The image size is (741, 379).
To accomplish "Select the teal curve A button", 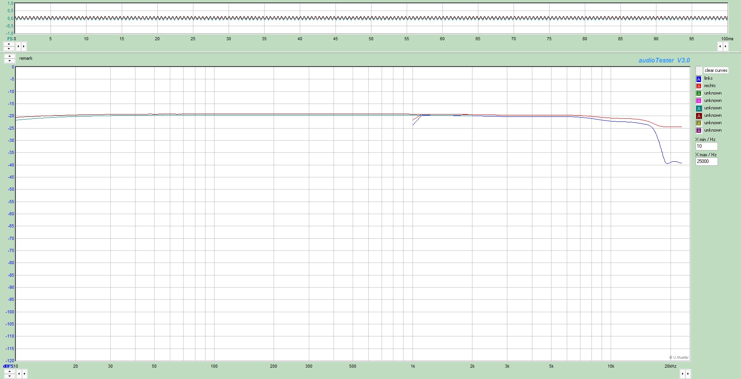I will coord(699,108).
